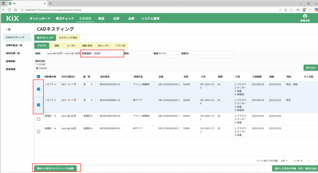Open 切断機分類 dropdown in first row

[50, 84]
